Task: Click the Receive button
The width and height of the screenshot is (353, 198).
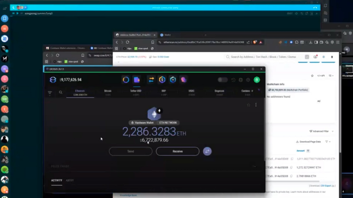Action: click(178, 151)
